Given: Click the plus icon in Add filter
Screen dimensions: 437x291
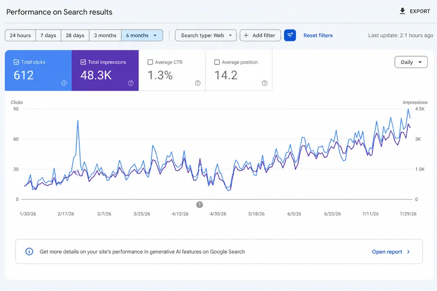Looking at the screenshot, I should pos(246,35).
